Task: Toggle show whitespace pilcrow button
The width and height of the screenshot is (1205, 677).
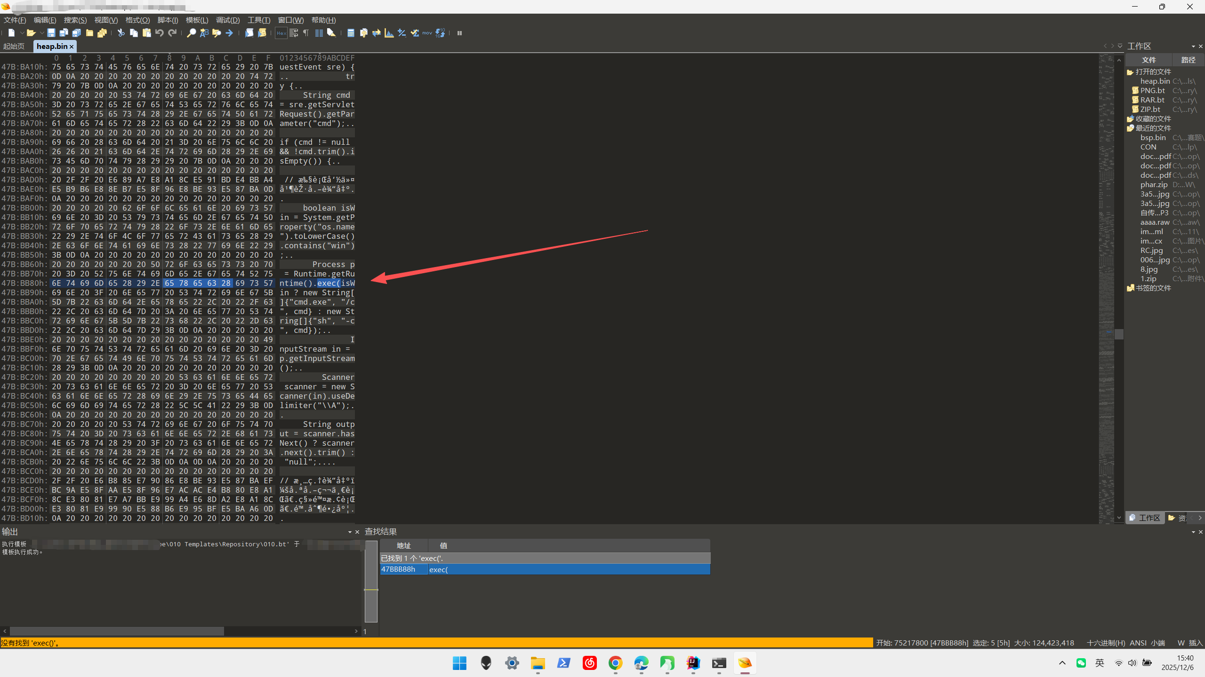Action: coord(306,33)
